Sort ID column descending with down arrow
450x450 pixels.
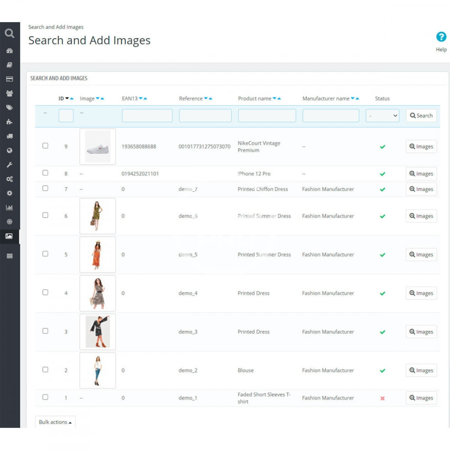(x=67, y=99)
